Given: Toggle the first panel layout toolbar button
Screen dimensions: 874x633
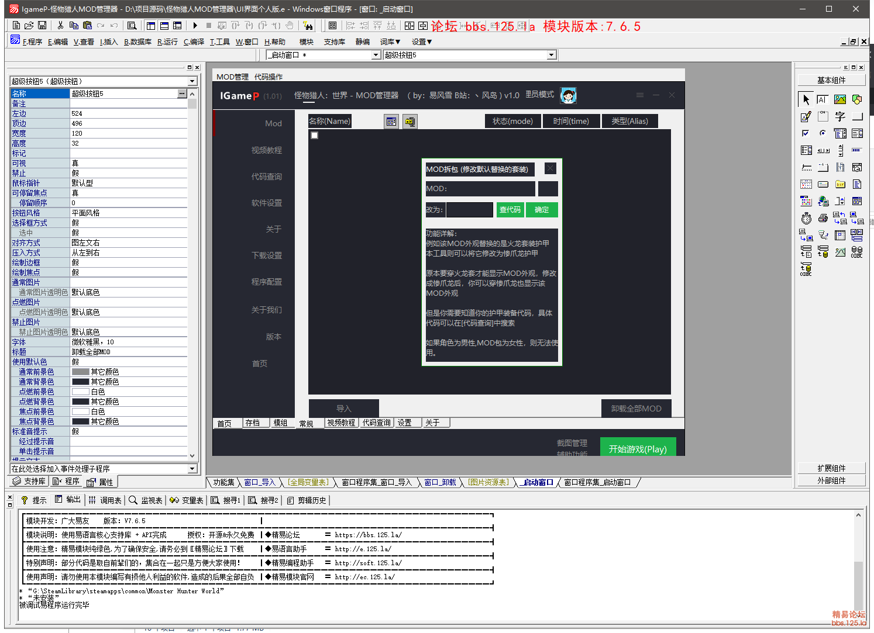Looking at the screenshot, I should click(151, 26).
